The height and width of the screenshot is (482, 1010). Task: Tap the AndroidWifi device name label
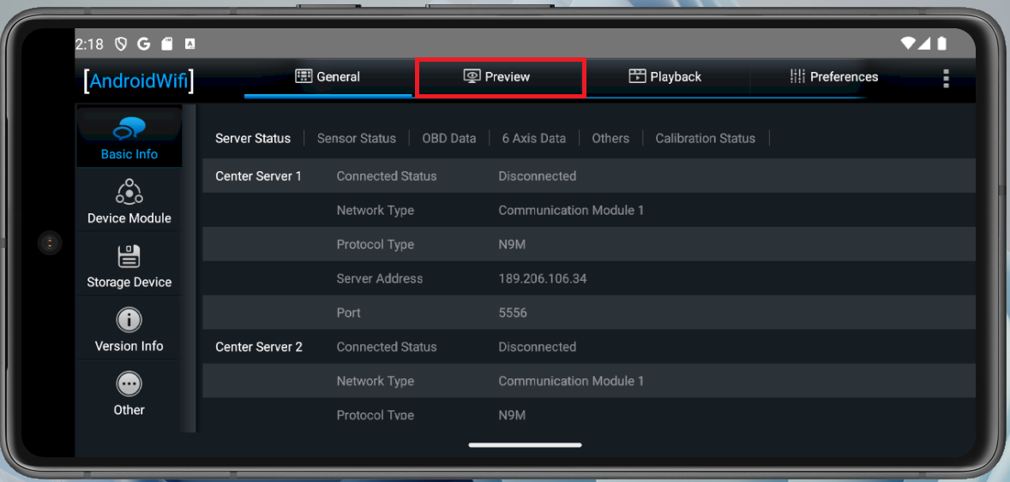pyautogui.click(x=139, y=81)
